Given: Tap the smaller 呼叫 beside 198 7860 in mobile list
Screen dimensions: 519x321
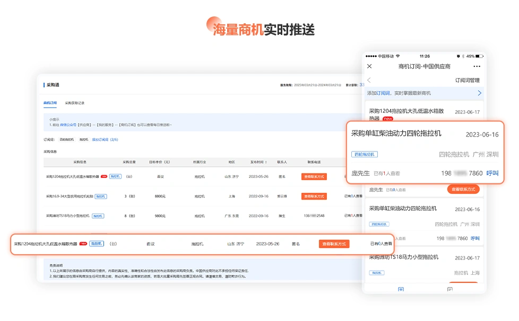Looking at the screenshot, I should tap(475, 238).
